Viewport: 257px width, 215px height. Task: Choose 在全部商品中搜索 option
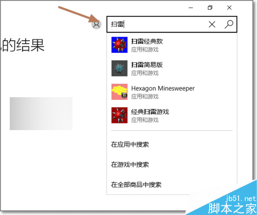click(136, 185)
